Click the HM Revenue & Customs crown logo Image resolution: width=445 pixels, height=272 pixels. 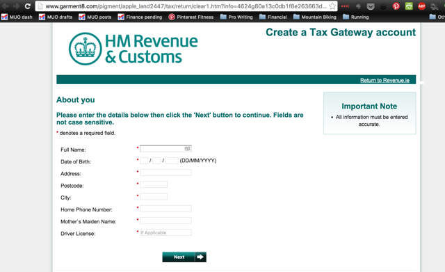tap(85, 49)
